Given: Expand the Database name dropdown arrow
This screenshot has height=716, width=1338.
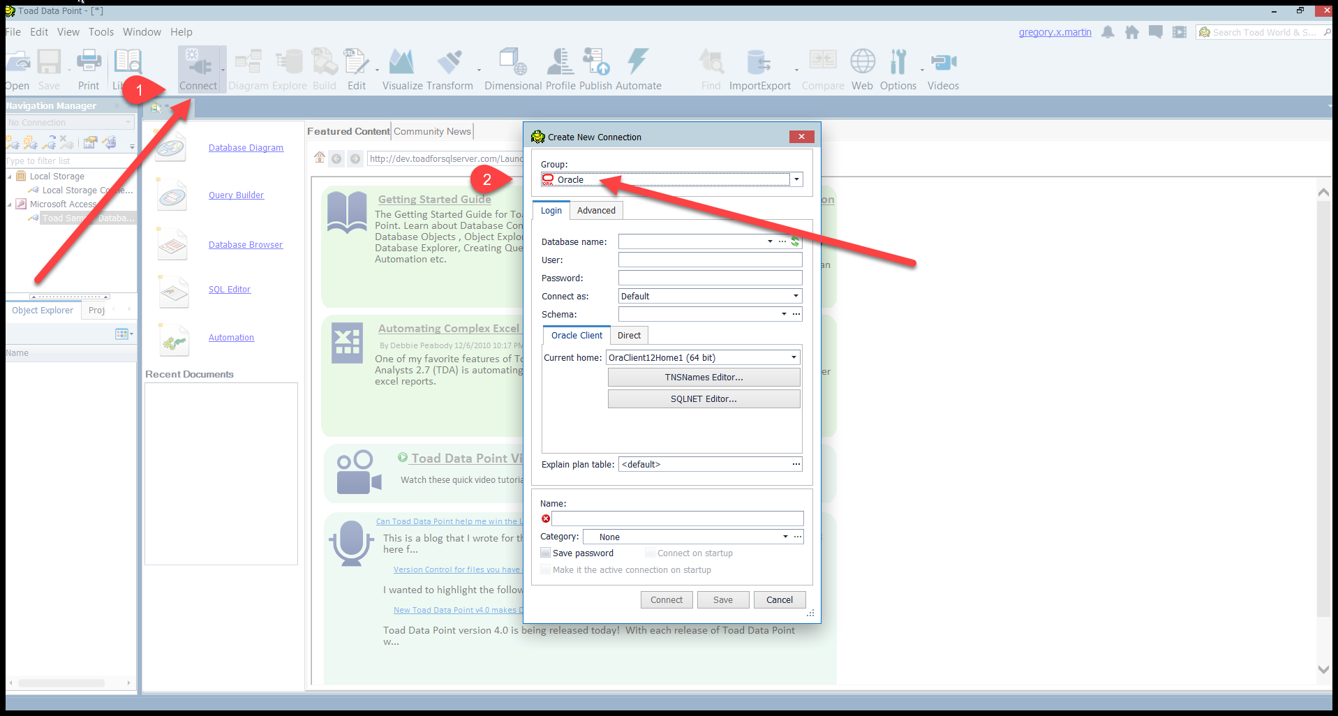Looking at the screenshot, I should tap(770, 241).
